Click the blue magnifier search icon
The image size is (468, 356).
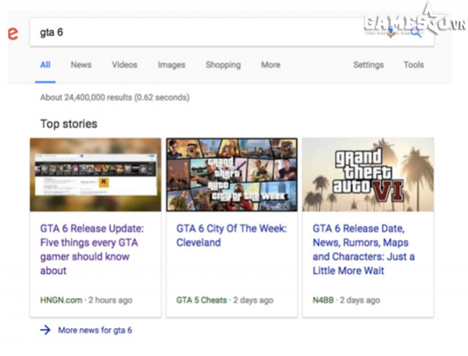416,32
